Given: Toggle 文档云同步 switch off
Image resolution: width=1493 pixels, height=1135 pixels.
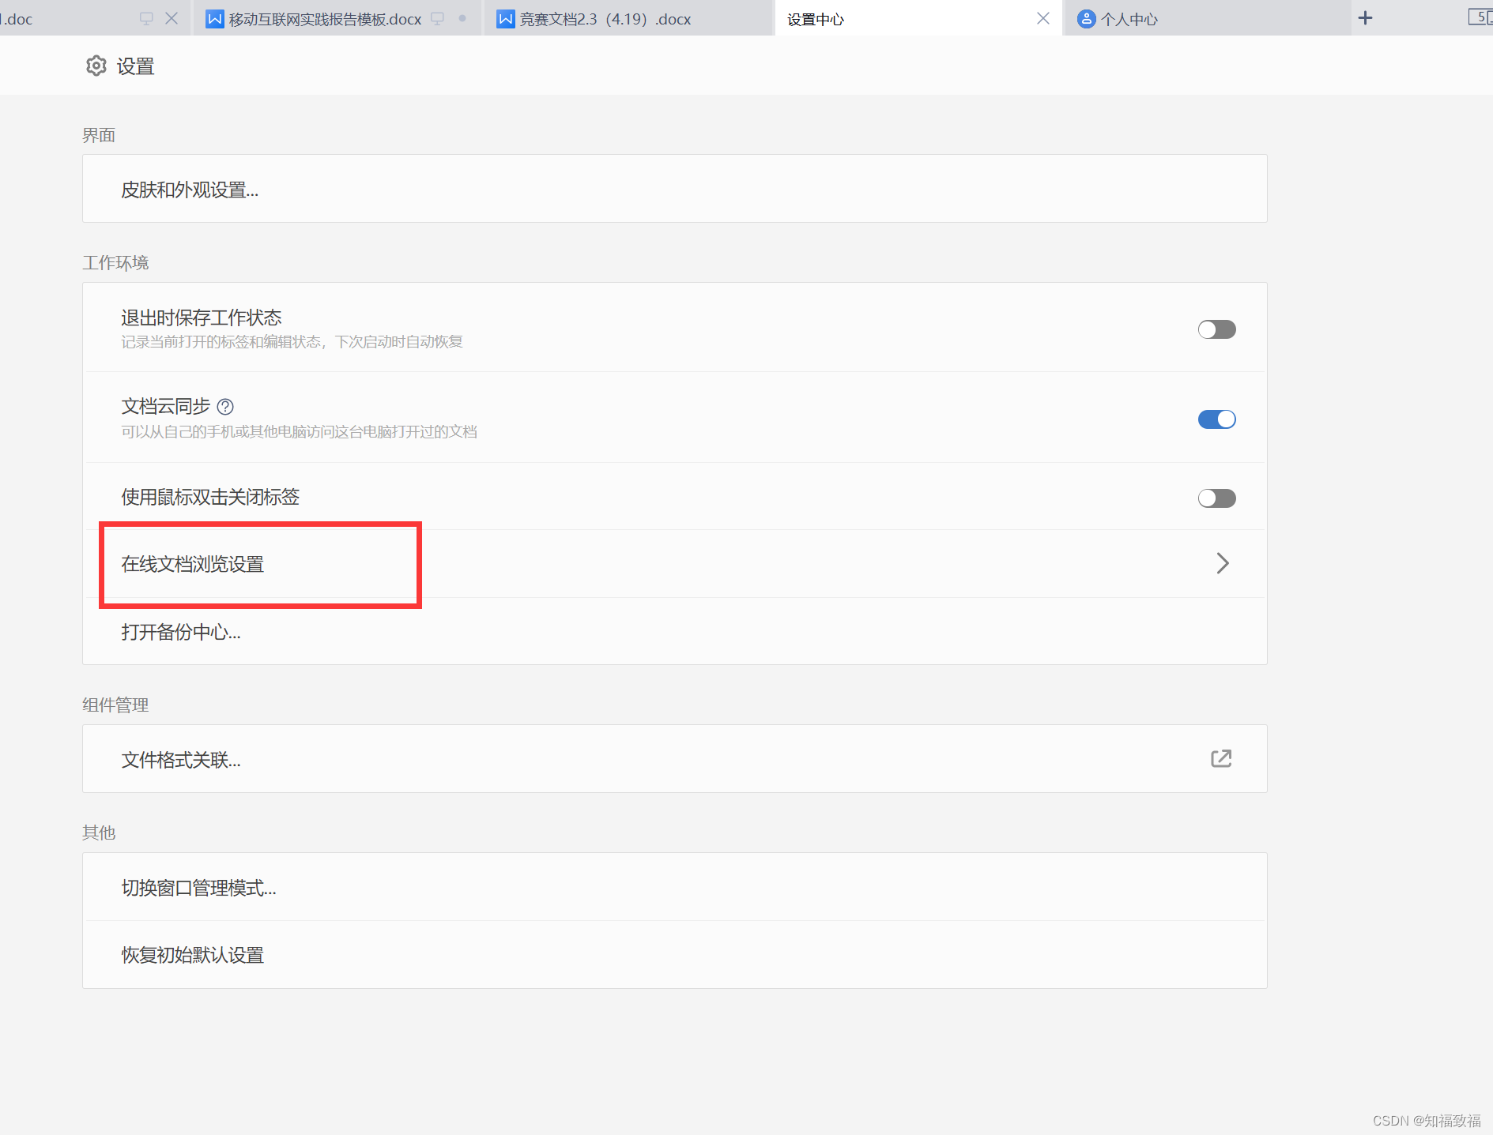Looking at the screenshot, I should point(1216,419).
